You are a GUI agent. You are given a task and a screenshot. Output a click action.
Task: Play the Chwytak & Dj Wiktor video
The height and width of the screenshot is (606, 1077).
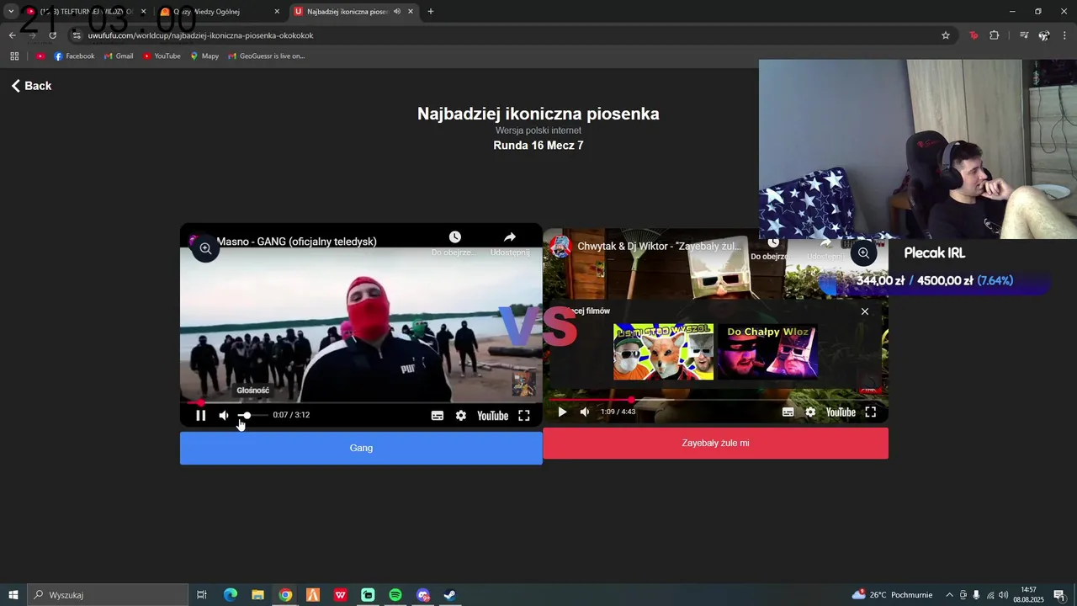562,412
